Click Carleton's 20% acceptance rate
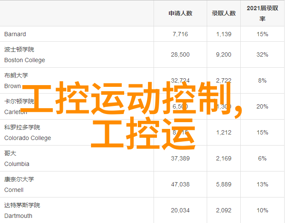This screenshot has width=285, height=223. 262,106
